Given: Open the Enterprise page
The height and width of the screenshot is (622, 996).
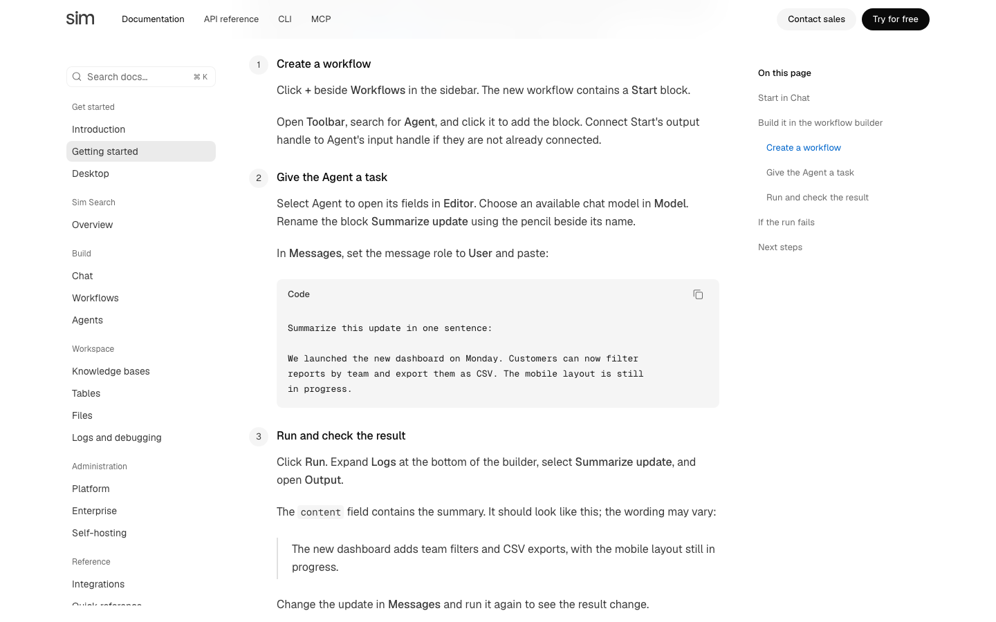Looking at the screenshot, I should pyautogui.click(x=141, y=511).
